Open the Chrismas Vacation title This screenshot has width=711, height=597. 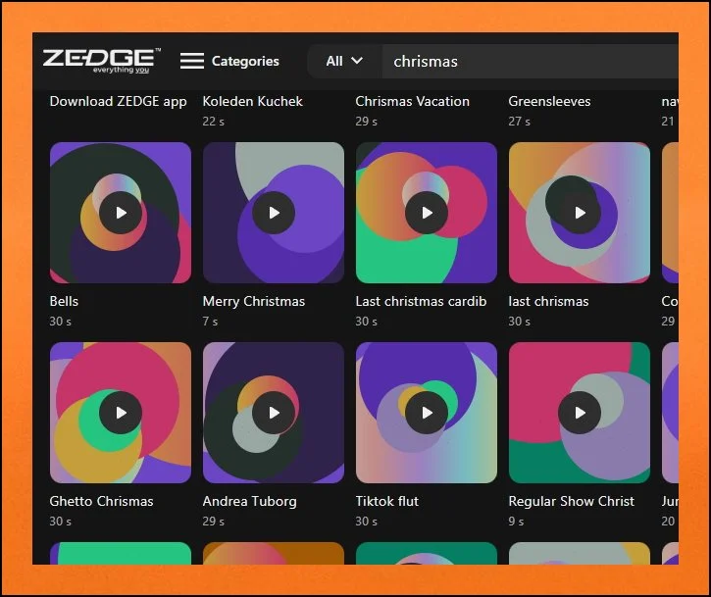click(x=412, y=101)
